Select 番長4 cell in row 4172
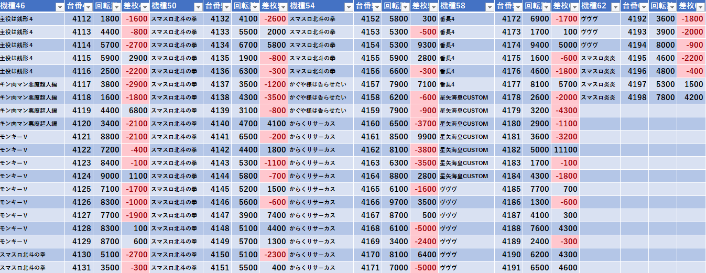Image resolution: width=706 pixels, height=273 pixels. pyautogui.click(x=466, y=19)
